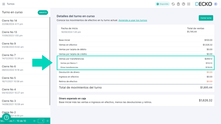Image resolution: width=221 pixels, height=124 pixels.
Task: Click the shift list vertical scrollbar
Action: pyautogui.click(x=50, y=61)
